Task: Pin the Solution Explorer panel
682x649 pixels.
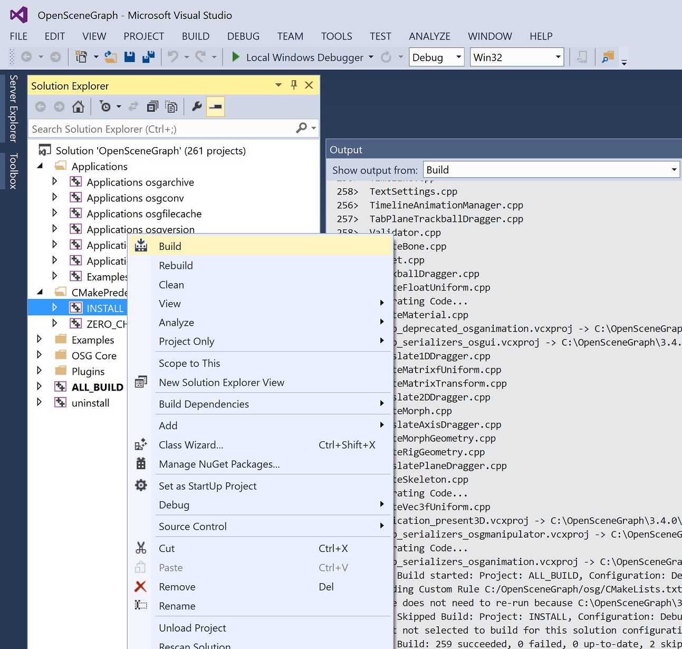Action: coord(294,85)
